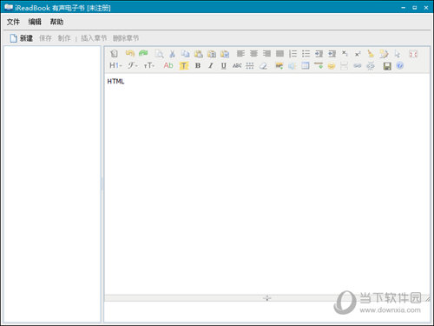Screen dimensions: 434x326
Task: Insert a hyperlink
Action: click(358, 66)
